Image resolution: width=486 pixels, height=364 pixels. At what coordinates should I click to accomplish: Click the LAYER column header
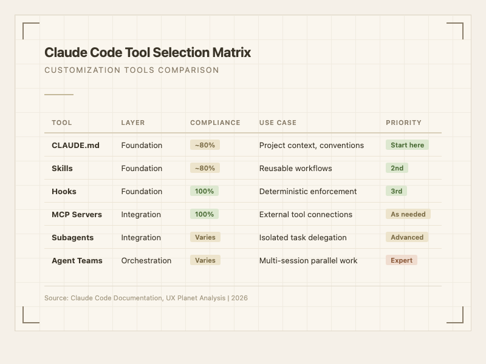coord(133,123)
